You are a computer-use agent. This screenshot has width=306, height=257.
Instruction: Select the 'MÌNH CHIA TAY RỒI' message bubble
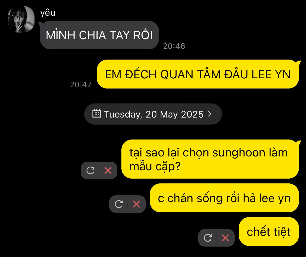click(99, 35)
